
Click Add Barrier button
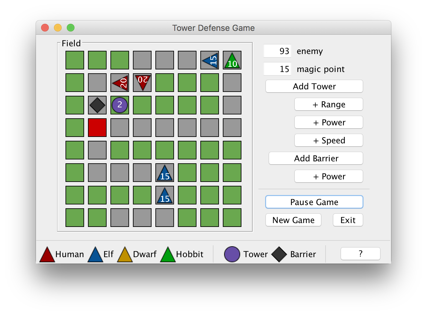pos(316,158)
